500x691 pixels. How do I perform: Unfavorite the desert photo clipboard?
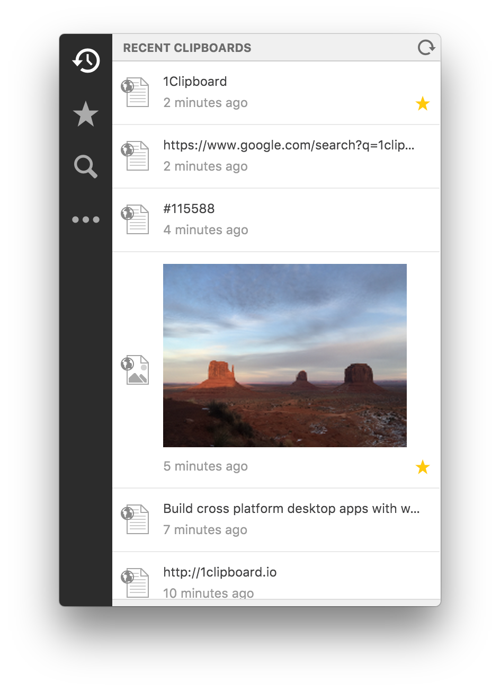[423, 467]
